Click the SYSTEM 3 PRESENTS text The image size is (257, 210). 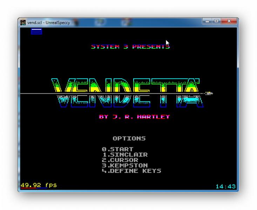(x=130, y=47)
